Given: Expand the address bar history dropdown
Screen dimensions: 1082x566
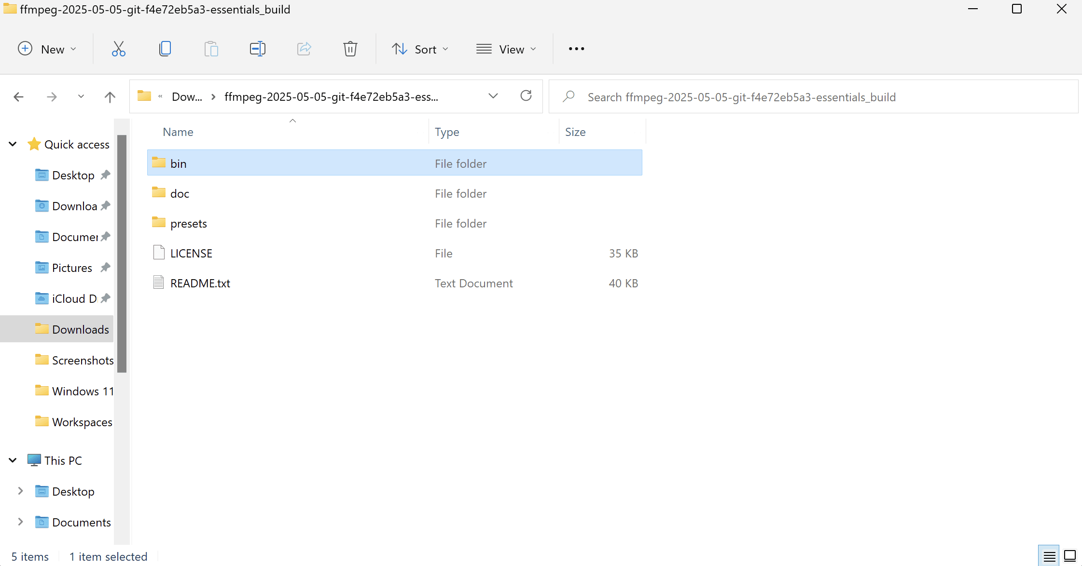Looking at the screenshot, I should pyautogui.click(x=493, y=96).
